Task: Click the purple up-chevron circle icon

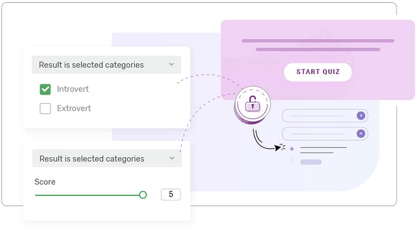Action: [360, 134]
